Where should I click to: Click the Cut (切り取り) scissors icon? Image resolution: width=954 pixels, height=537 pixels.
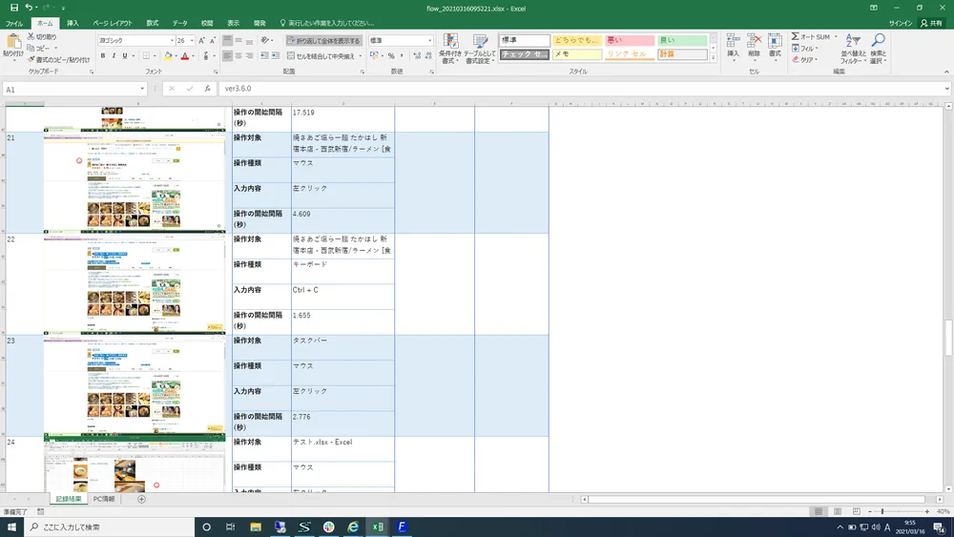(x=31, y=36)
